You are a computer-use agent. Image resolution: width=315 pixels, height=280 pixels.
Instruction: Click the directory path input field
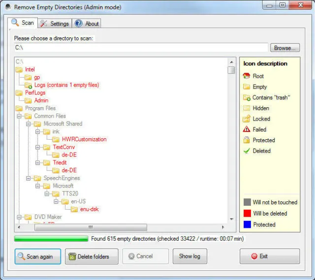[x=141, y=48]
